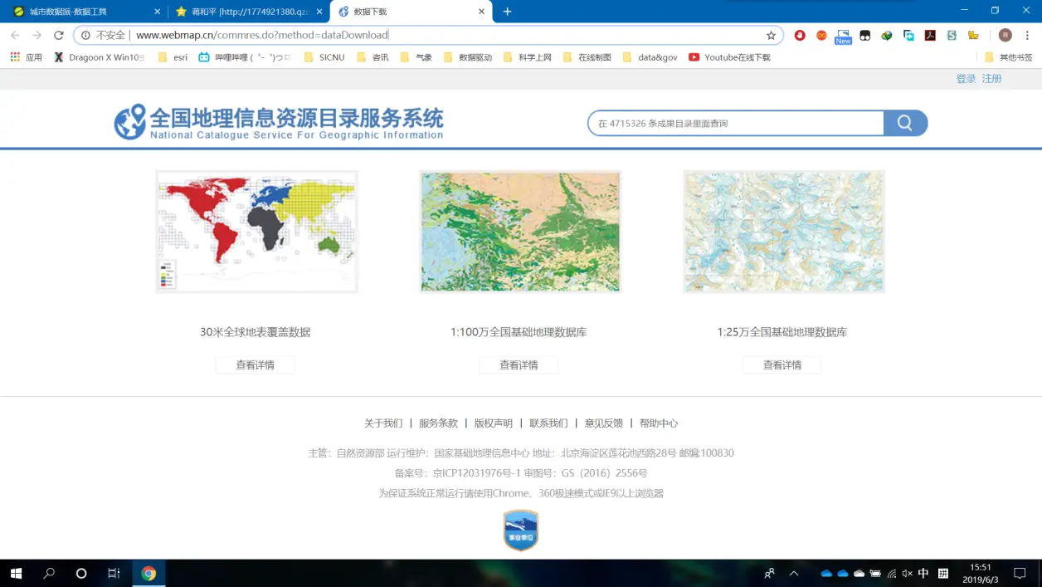This screenshot has height=587, width=1042.
Task: Click 查看详情 under 1:100万全国基础地理数据库
Action: (519, 364)
